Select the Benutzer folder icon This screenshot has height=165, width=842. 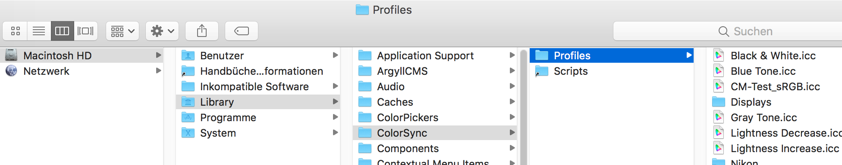(188, 55)
